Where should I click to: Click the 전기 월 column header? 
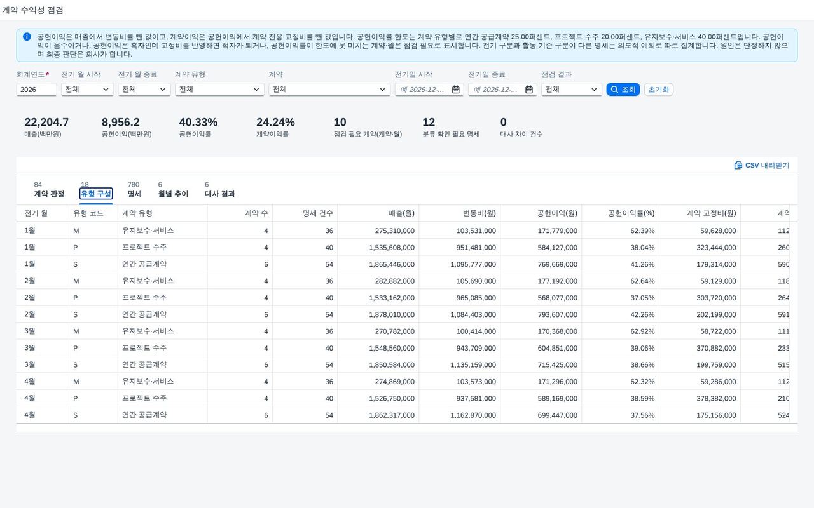coord(43,213)
